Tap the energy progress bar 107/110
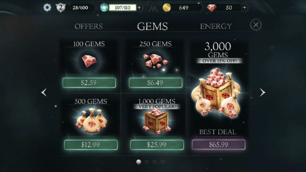Screen dimensions: 306x172 [122, 8]
